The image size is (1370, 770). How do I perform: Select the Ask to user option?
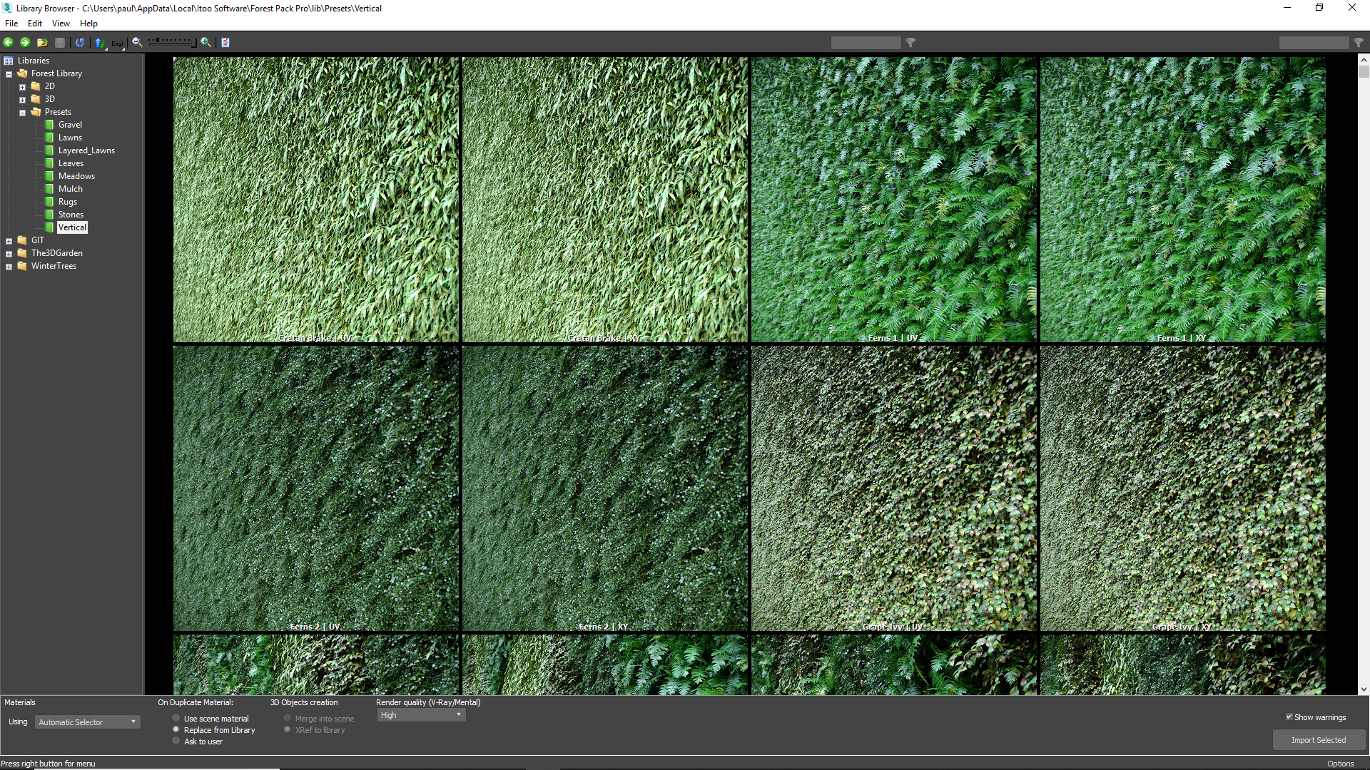click(x=176, y=741)
